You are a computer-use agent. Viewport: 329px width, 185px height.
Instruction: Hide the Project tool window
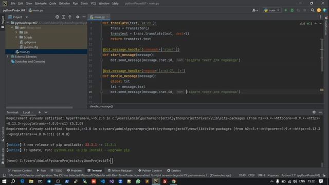point(84,17)
